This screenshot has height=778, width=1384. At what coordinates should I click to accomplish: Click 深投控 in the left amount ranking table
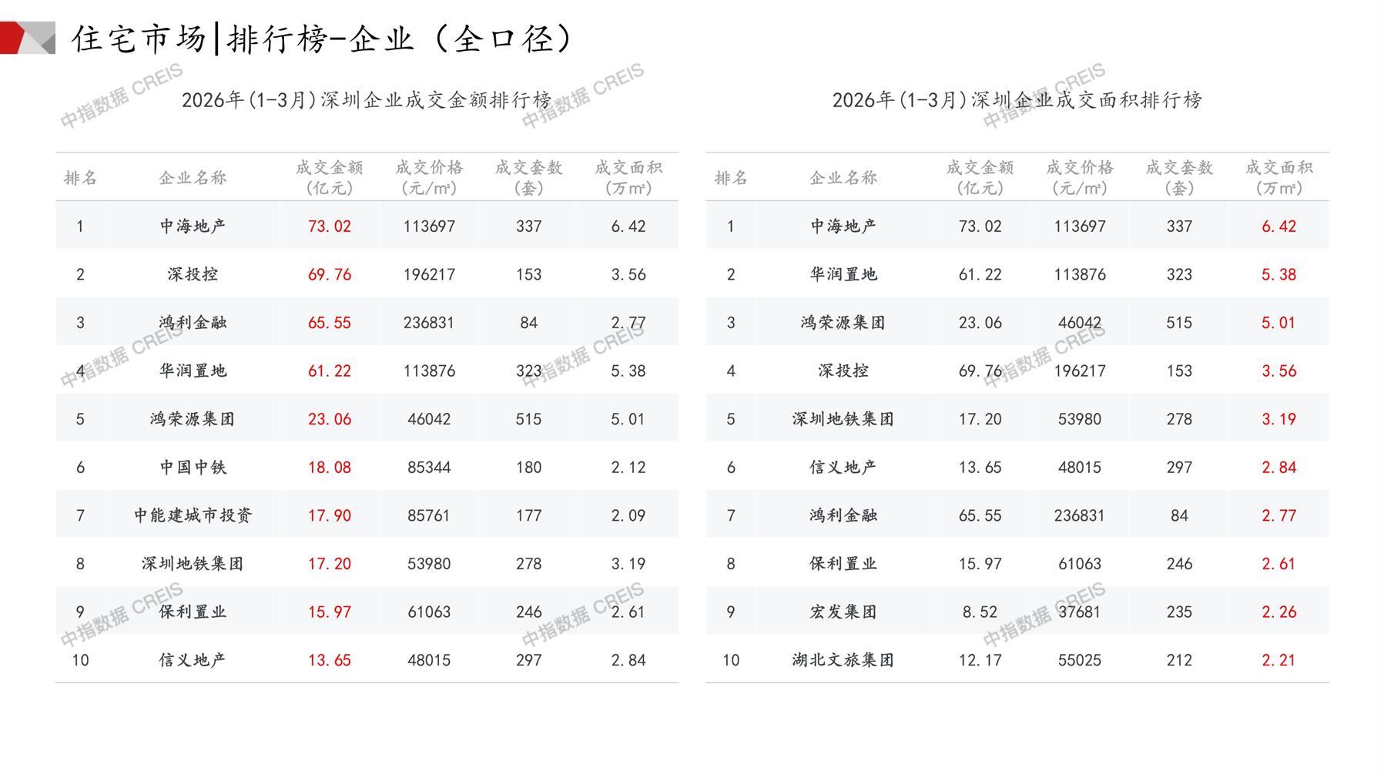pyautogui.click(x=193, y=274)
